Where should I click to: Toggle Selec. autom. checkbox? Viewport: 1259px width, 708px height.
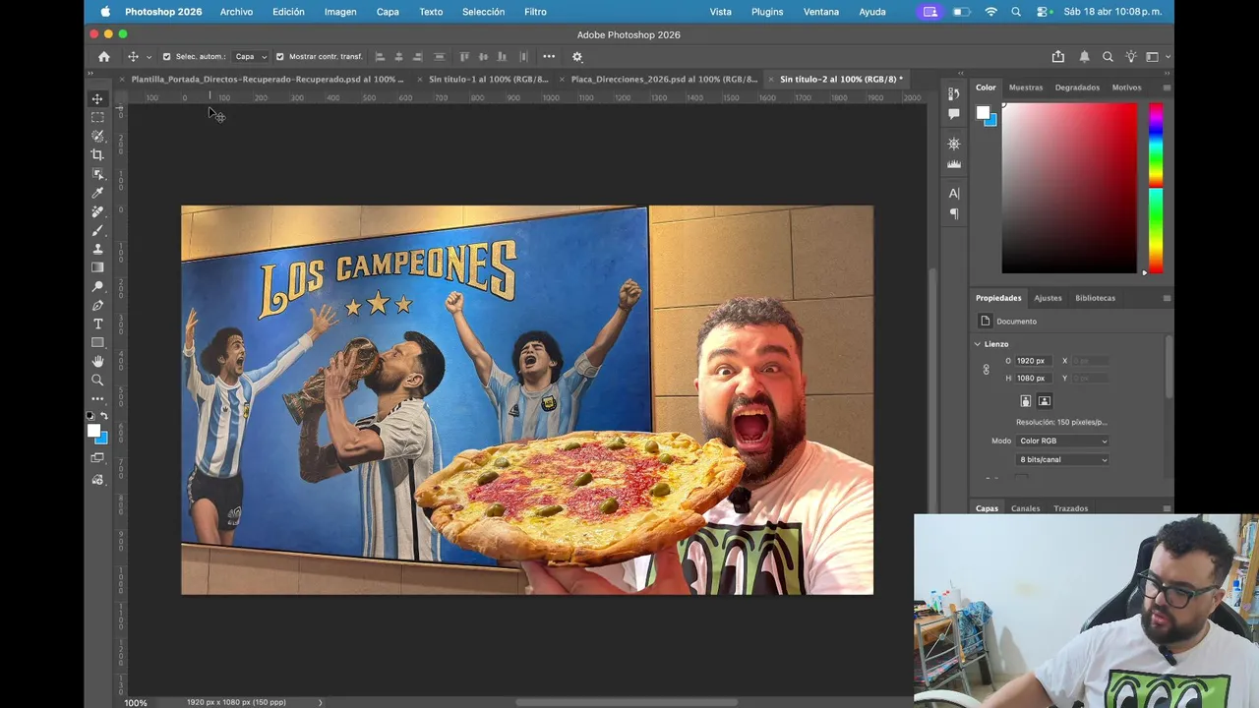(x=166, y=57)
